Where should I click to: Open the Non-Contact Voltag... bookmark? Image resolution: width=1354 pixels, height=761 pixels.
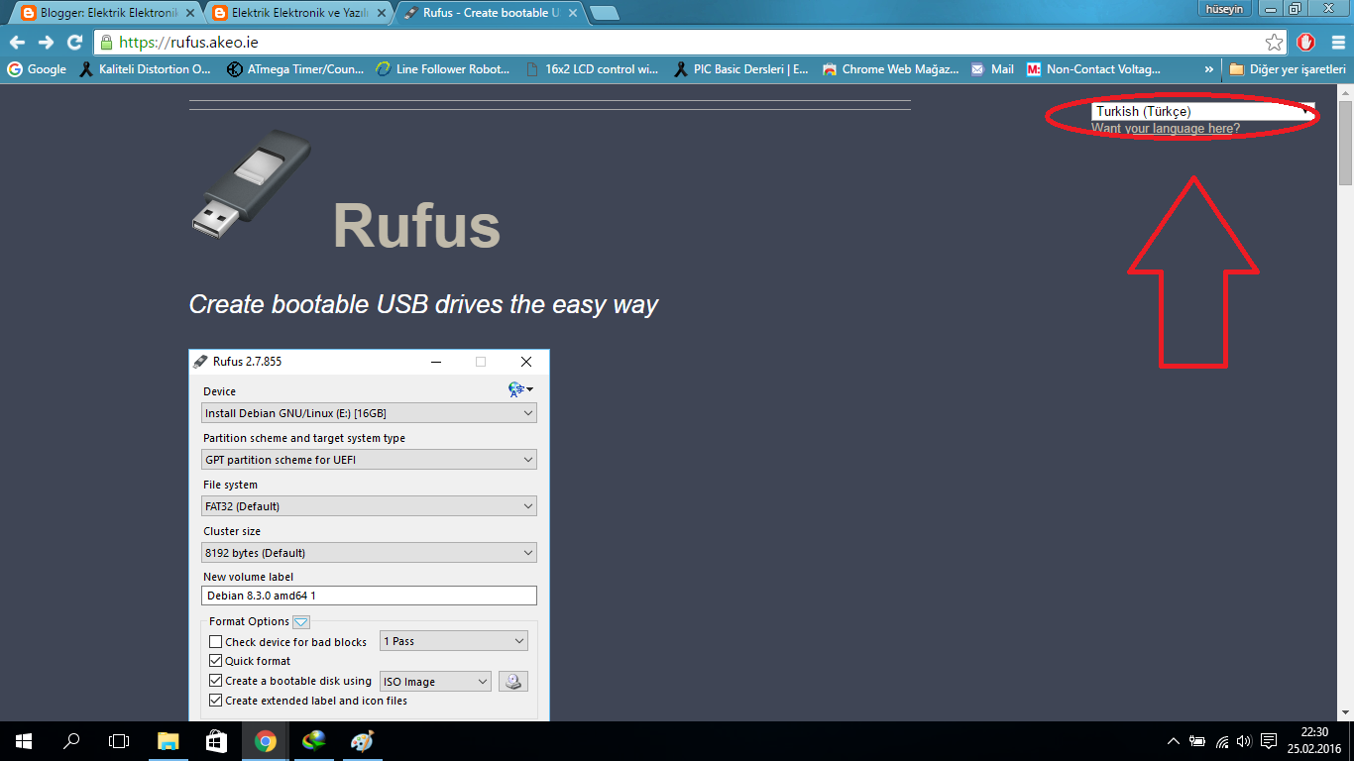(1093, 69)
